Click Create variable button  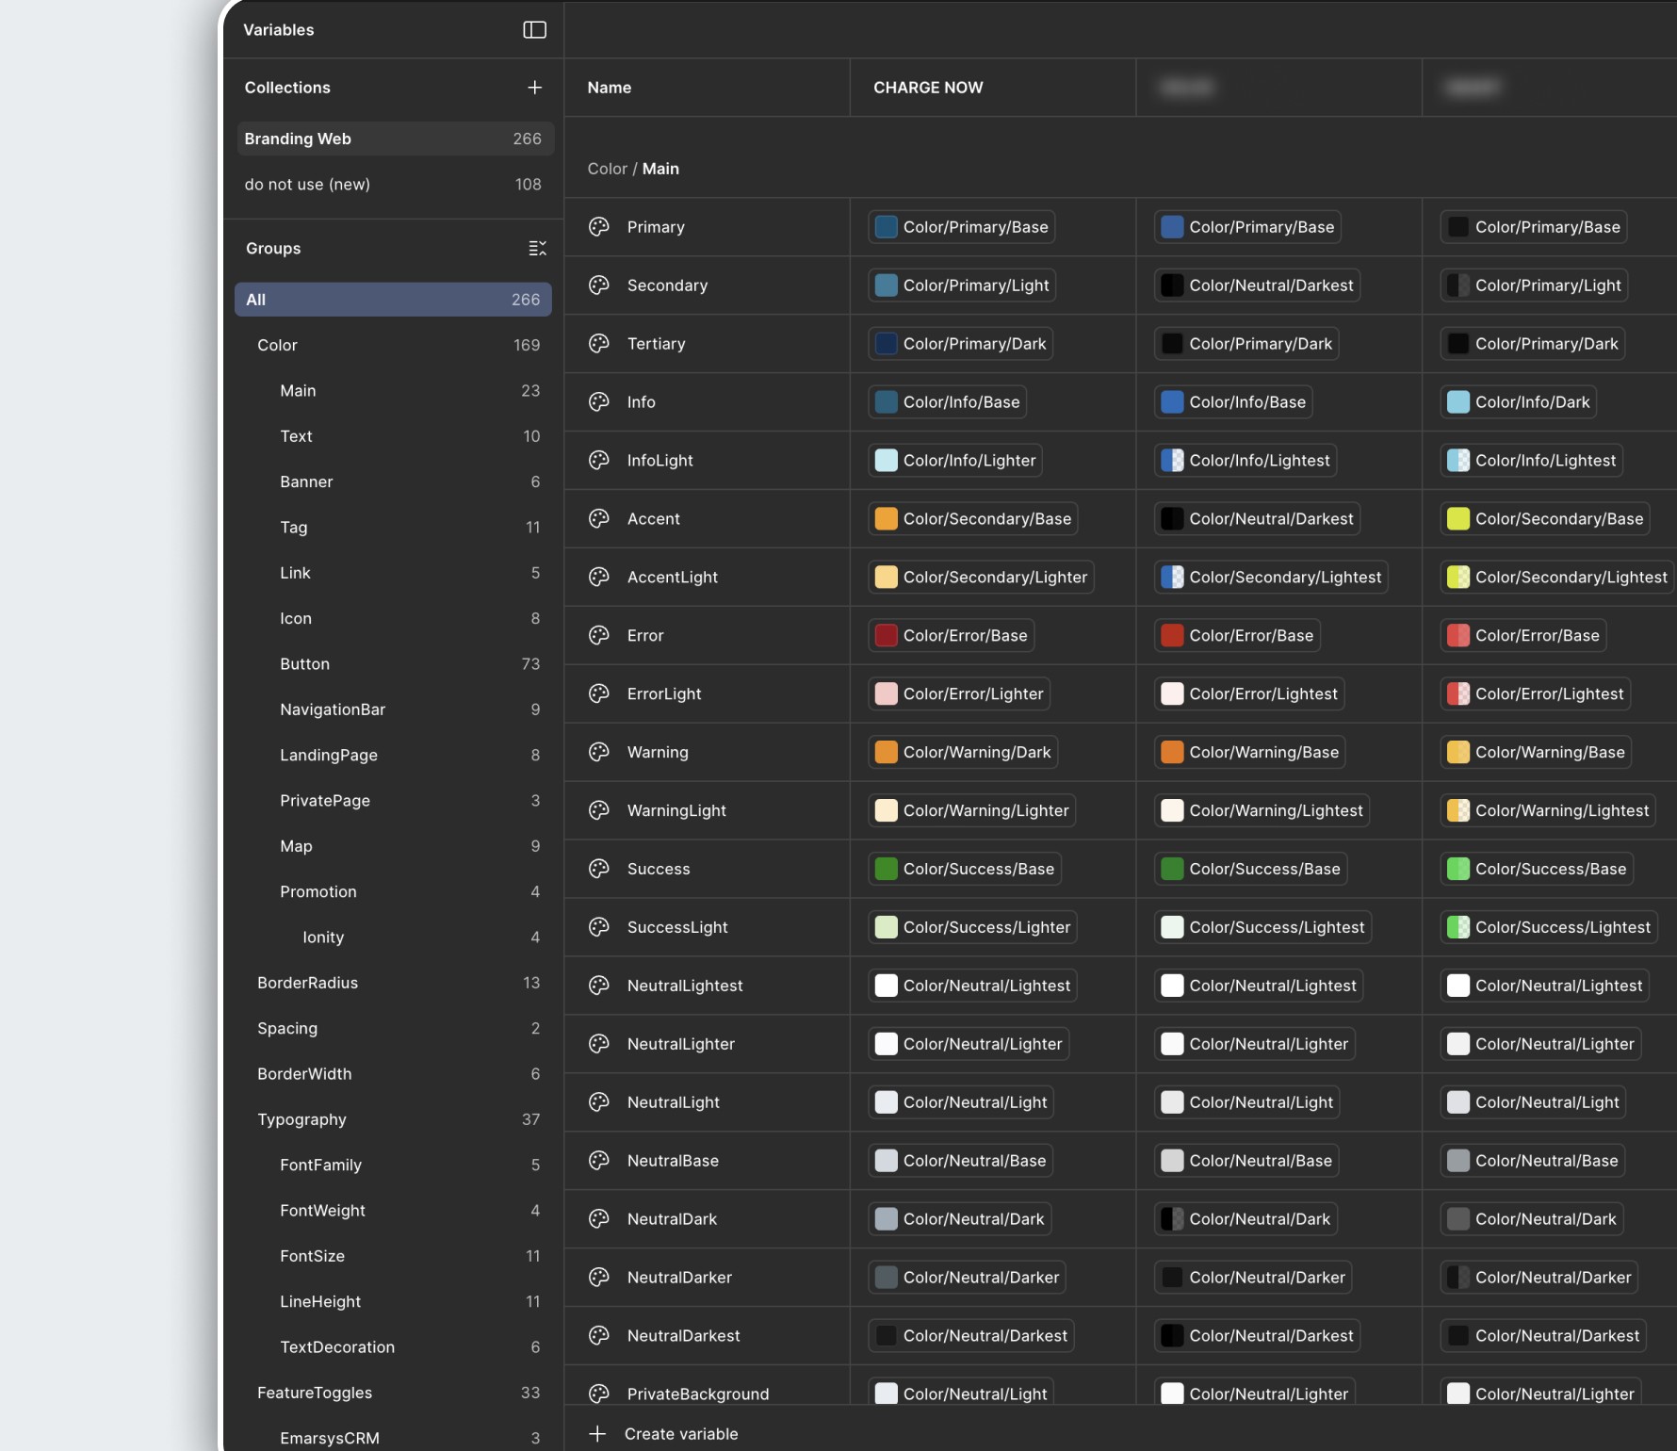[663, 1434]
